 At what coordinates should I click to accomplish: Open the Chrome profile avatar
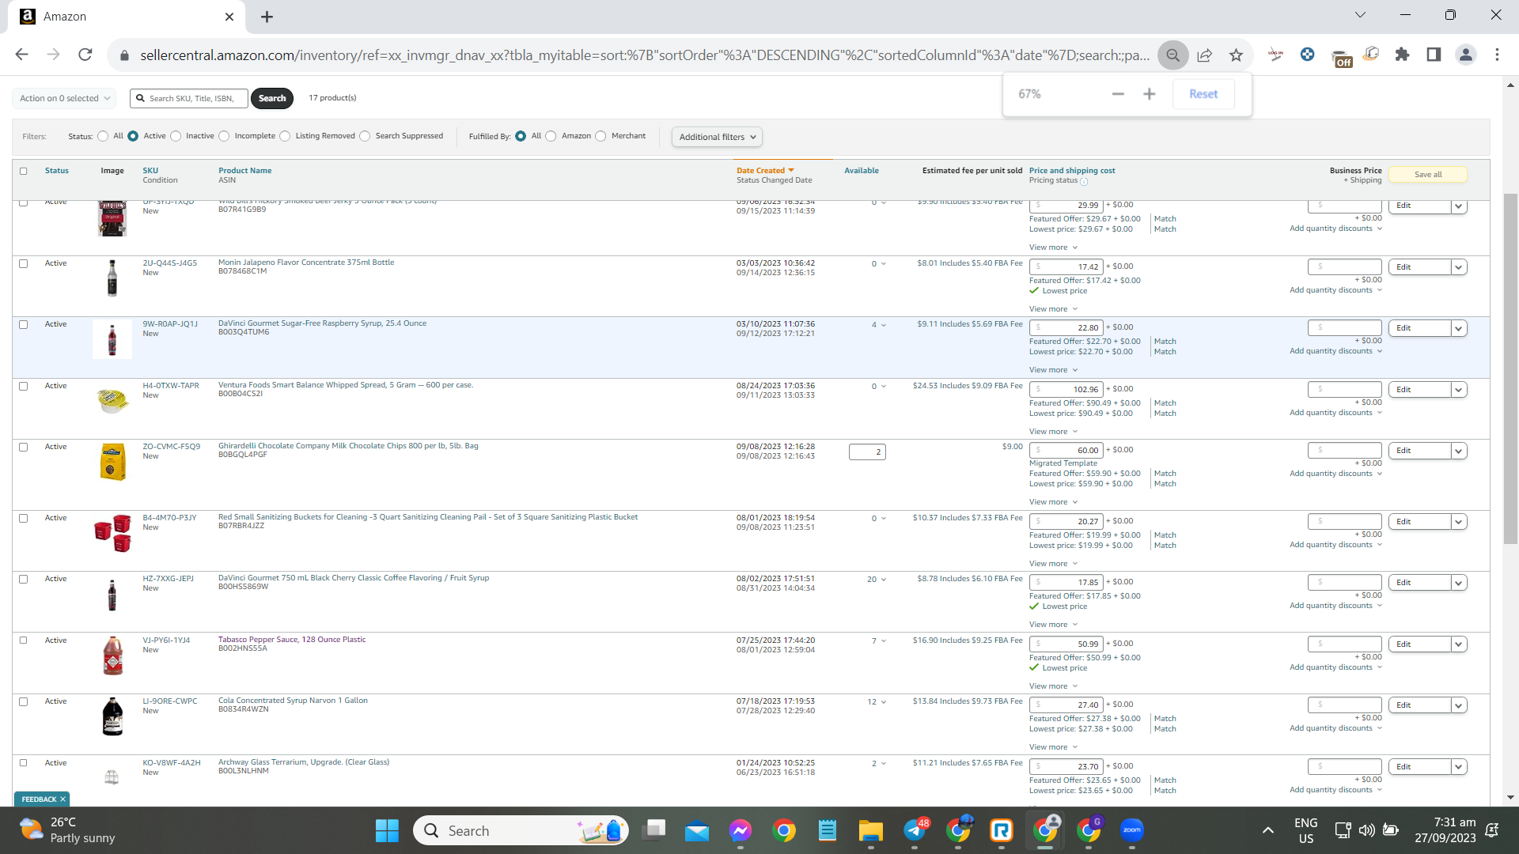coord(1466,55)
